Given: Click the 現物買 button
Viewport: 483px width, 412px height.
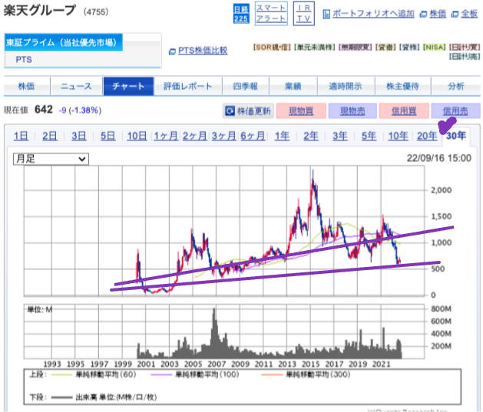Looking at the screenshot, I should [301, 110].
